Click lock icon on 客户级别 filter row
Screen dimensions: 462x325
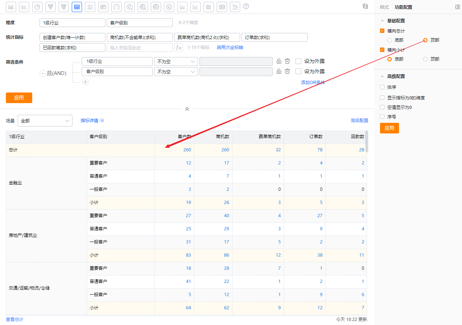279,72
